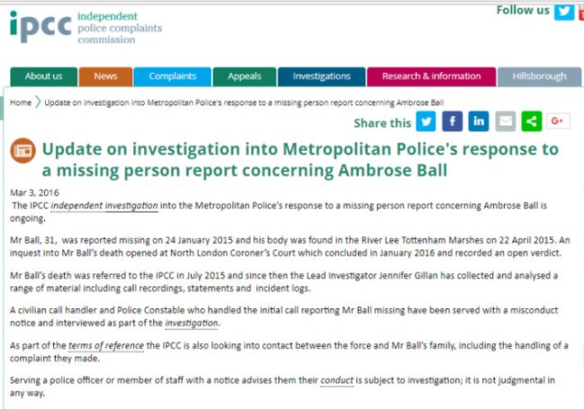The width and height of the screenshot is (584, 409).
Task: Open the News tab
Action: pyautogui.click(x=105, y=77)
